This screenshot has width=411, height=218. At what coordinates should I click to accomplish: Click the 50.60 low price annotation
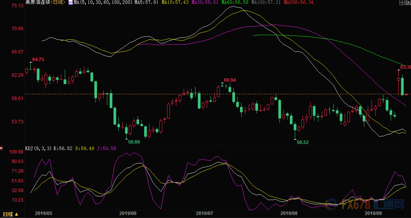134,142
